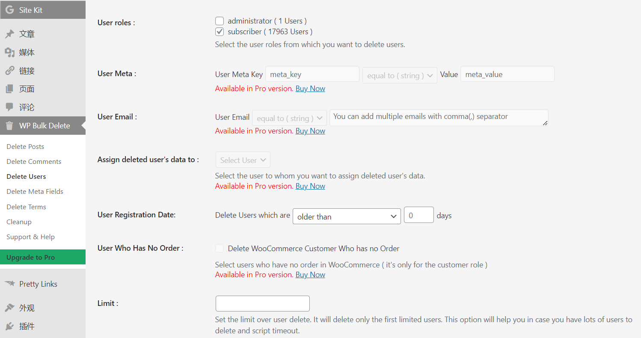Open Delete Posts submenu item

(25, 146)
